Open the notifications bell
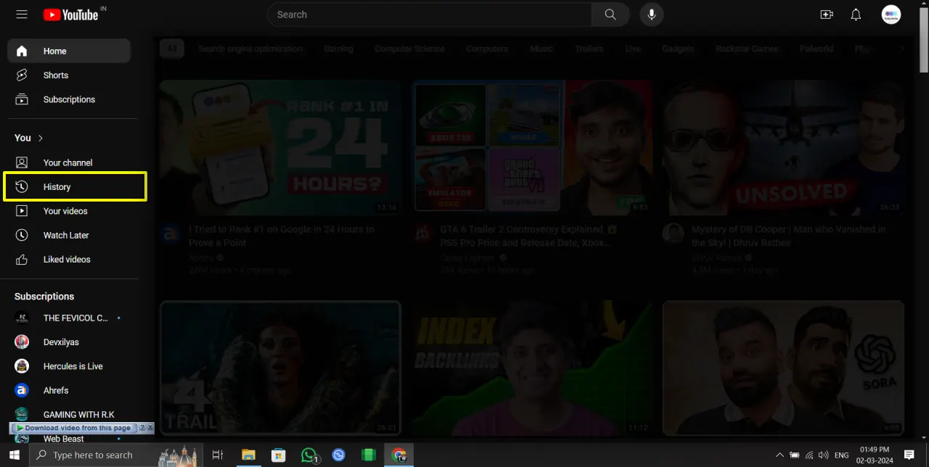The width and height of the screenshot is (929, 467). point(856,15)
